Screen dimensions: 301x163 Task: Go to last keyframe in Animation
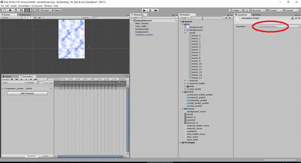[36, 79]
